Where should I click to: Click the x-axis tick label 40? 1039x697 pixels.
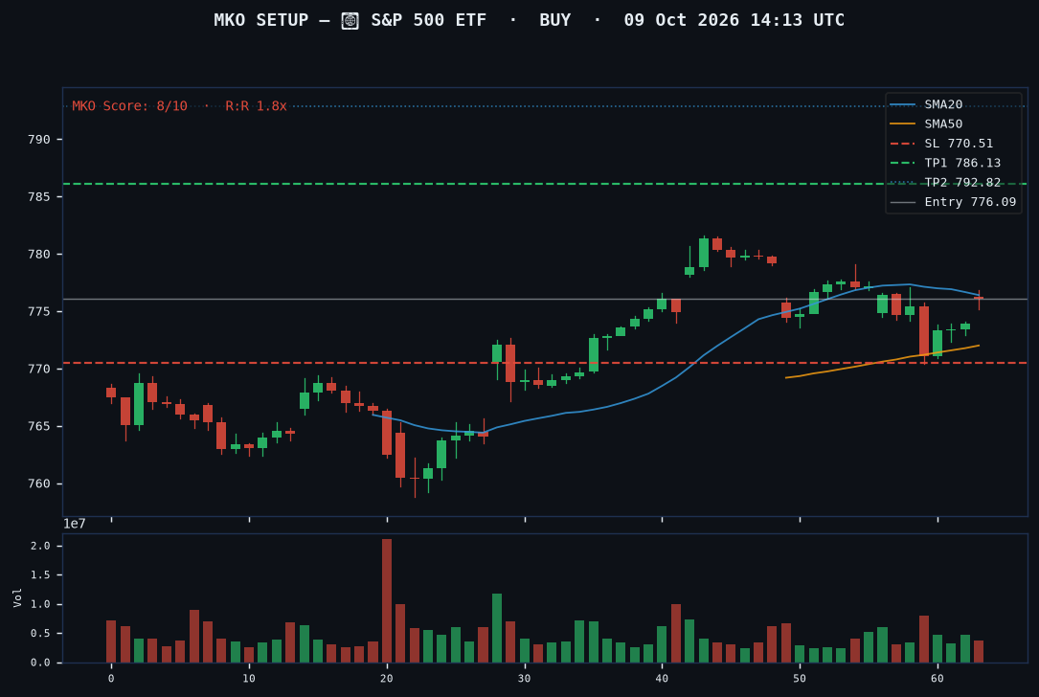point(662,679)
